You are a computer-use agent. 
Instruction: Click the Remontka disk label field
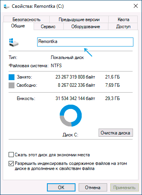pyautogui.click(x=85, y=42)
